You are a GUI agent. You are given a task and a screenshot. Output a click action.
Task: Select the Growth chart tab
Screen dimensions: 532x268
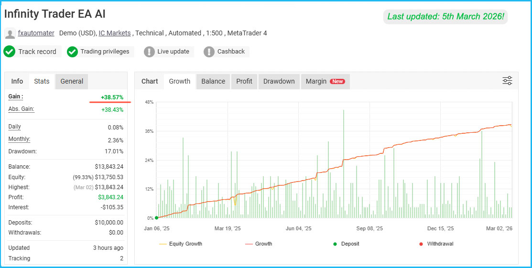(179, 81)
